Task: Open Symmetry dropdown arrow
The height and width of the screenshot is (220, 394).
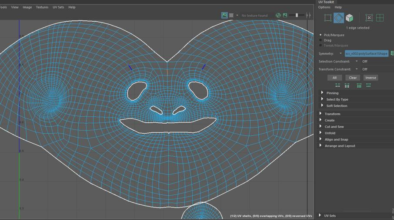Action: 341,53
